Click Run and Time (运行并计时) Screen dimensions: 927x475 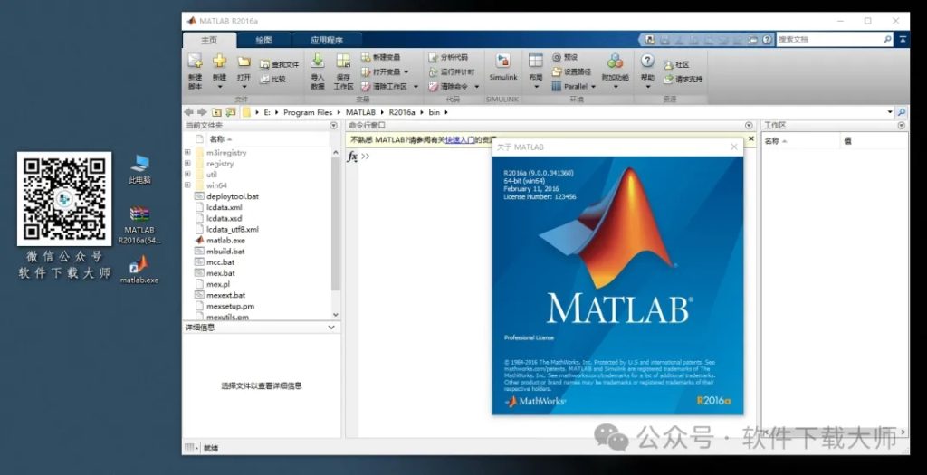pos(452,72)
